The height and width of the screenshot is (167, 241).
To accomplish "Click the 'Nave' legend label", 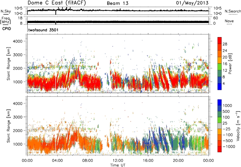I will click(229, 21).
